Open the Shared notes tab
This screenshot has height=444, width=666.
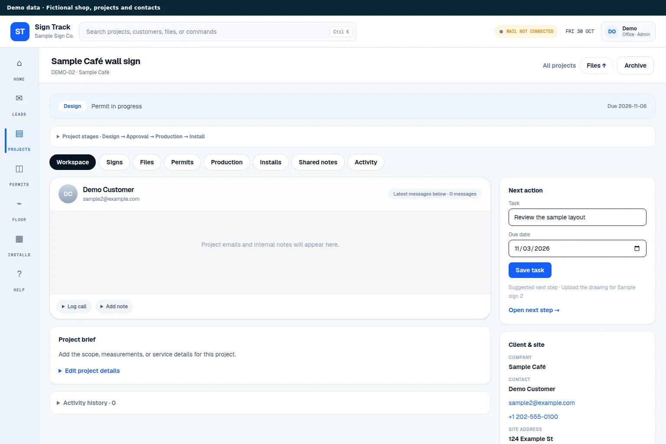coord(318,162)
